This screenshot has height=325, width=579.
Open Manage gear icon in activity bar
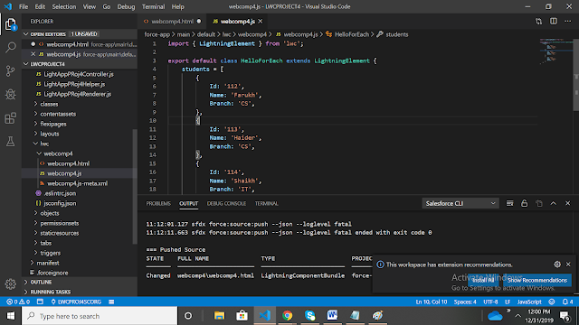11,283
